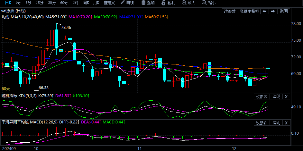Select the 周K weekly period
Viewport: 303px width, 151px height.
(x=86, y=3)
